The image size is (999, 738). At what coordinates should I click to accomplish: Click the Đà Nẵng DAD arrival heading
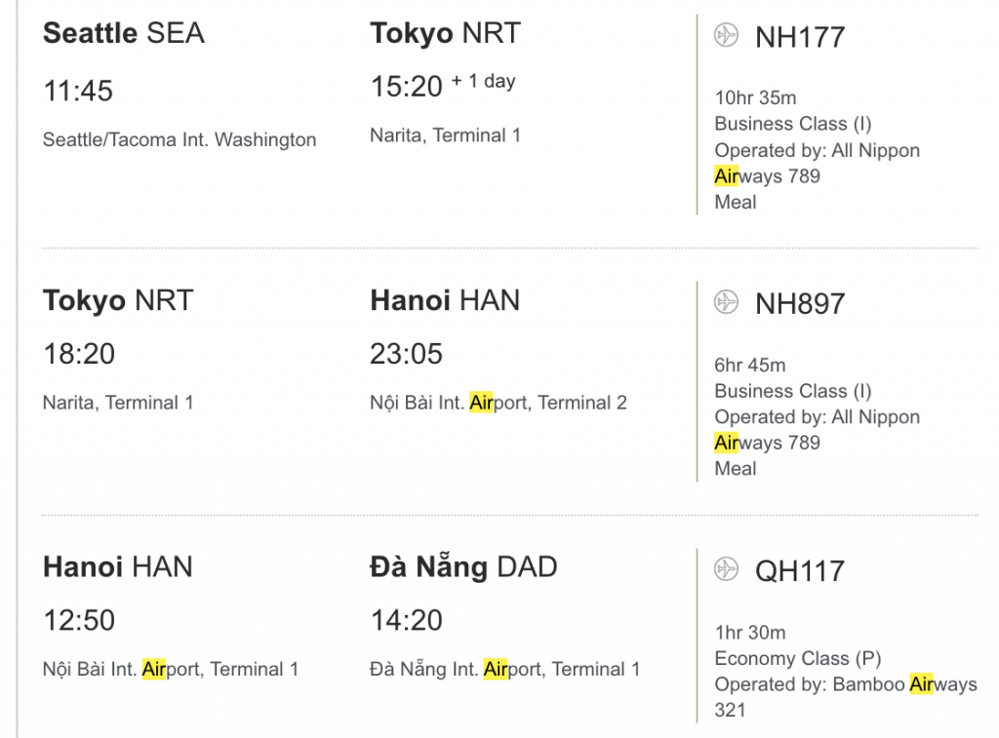tap(463, 566)
